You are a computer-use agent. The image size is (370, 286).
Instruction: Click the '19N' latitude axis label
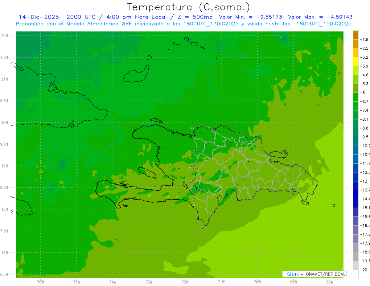[x=5, y=166]
